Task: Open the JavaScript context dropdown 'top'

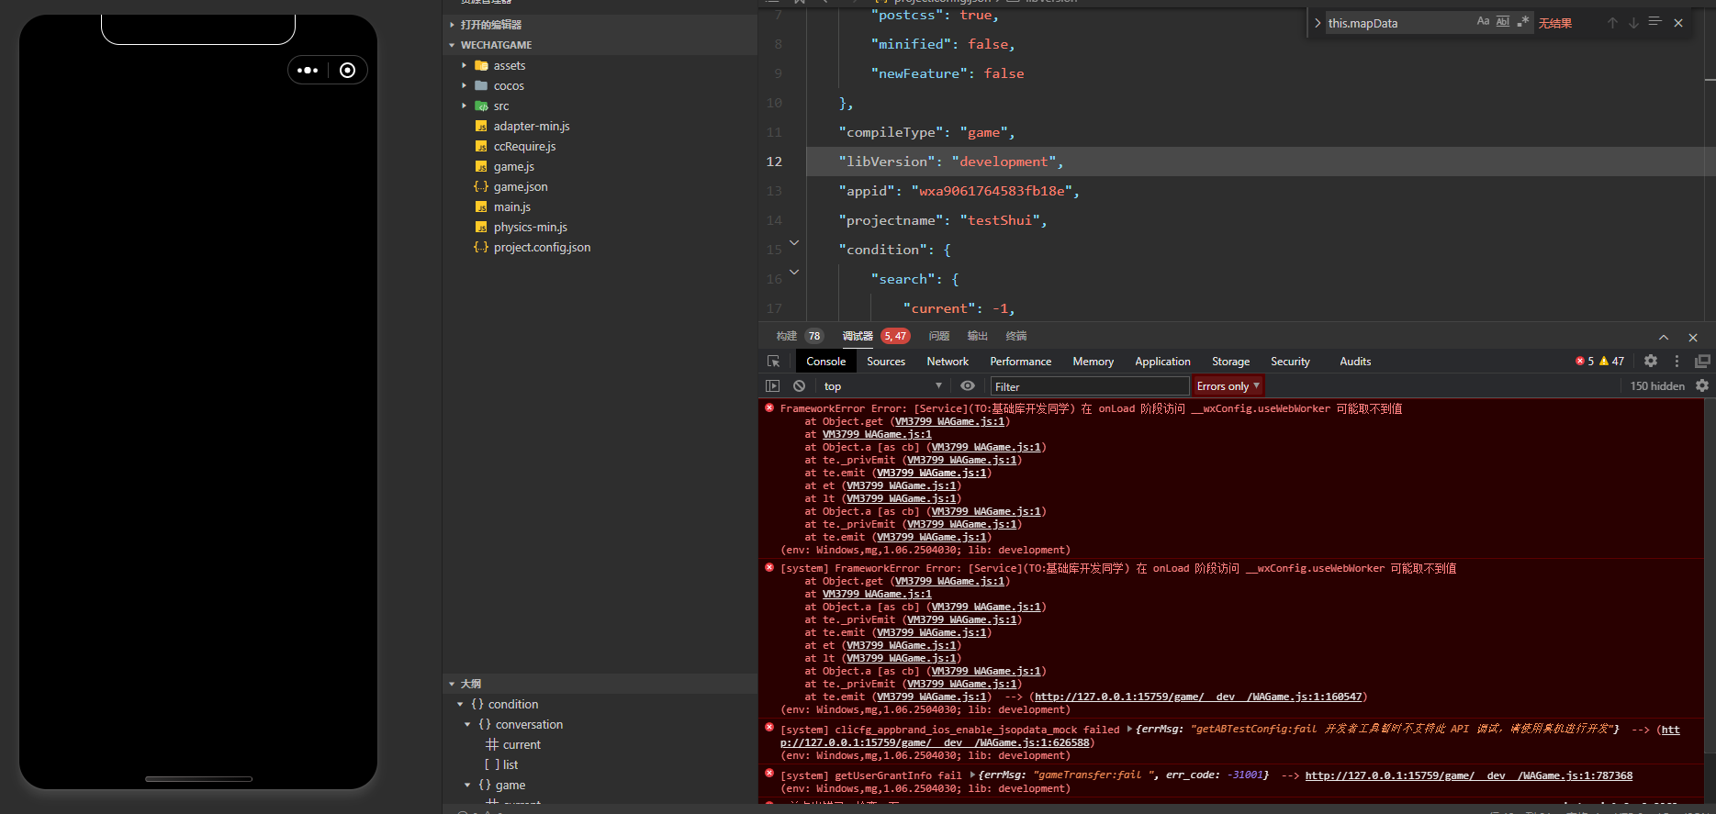Action: tap(883, 386)
